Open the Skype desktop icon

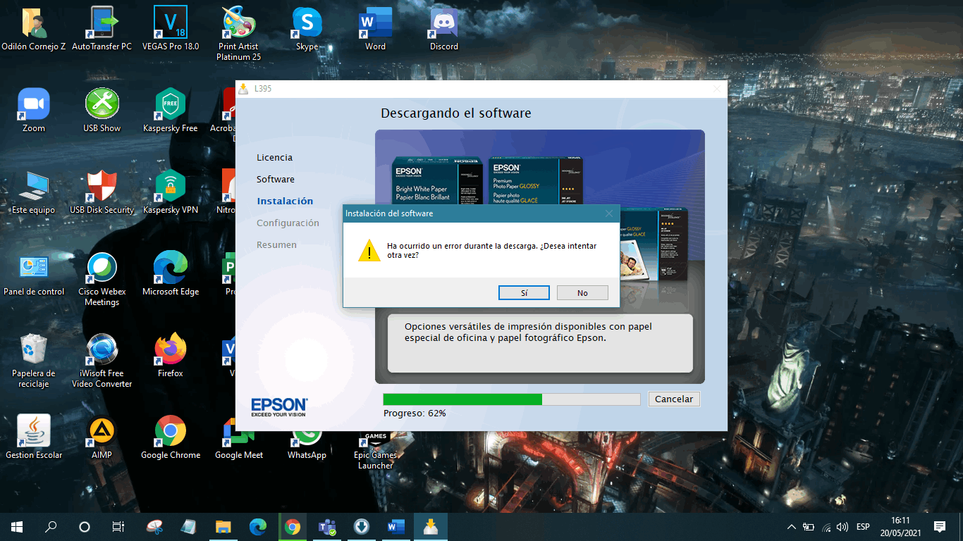pos(307,30)
